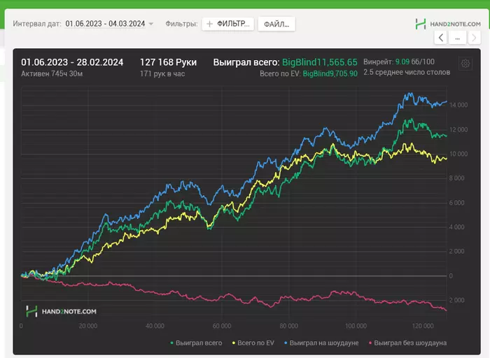Click the 'BigBlind11,565.65' total won value
Image resolution: width=490 pixels, height=358 pixels.
319,62
